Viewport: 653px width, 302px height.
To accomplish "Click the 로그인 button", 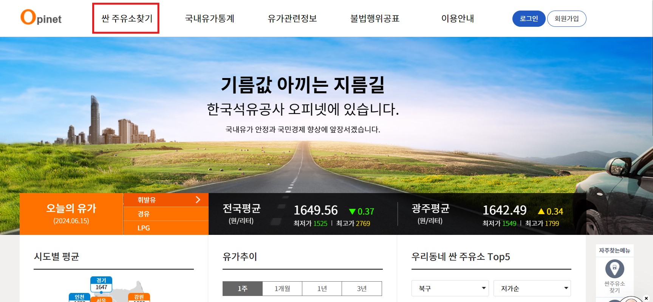I will (x=529, y=18).
